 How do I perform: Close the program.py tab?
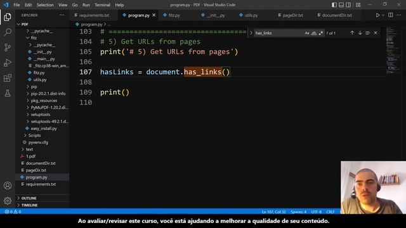[154, 15]
